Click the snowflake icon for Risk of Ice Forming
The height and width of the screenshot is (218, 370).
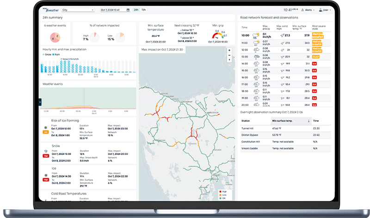[46, 127]
